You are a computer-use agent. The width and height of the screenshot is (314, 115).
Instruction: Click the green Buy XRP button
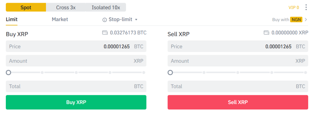pos(76,102)
